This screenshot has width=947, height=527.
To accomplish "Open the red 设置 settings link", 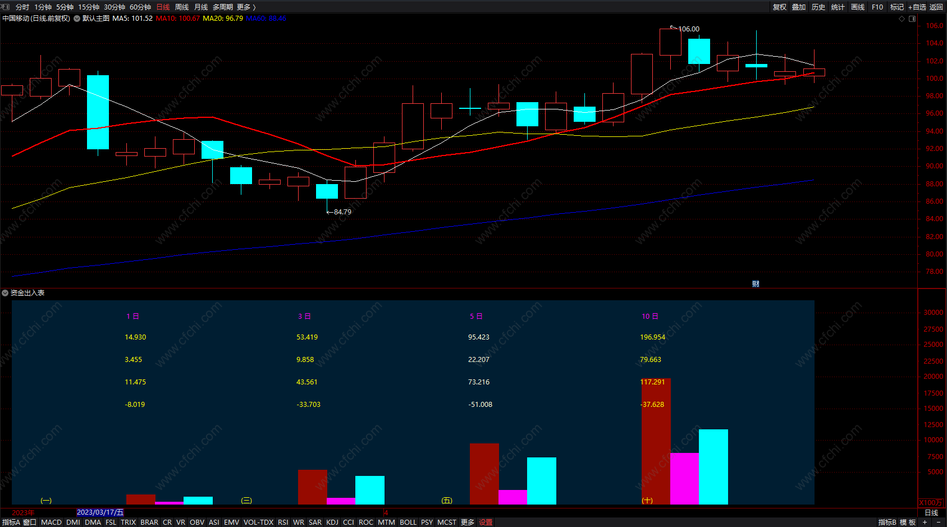I will pyautogui.click(x=486, y=523).
